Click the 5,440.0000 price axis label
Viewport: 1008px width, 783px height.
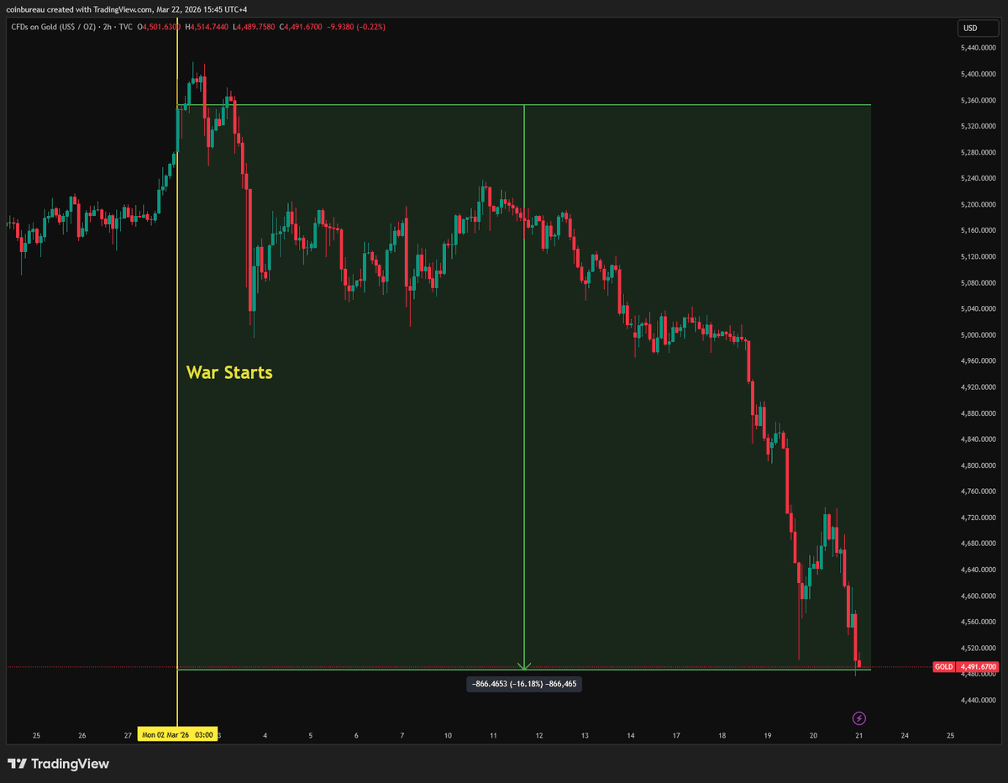(x=979, y=48)
